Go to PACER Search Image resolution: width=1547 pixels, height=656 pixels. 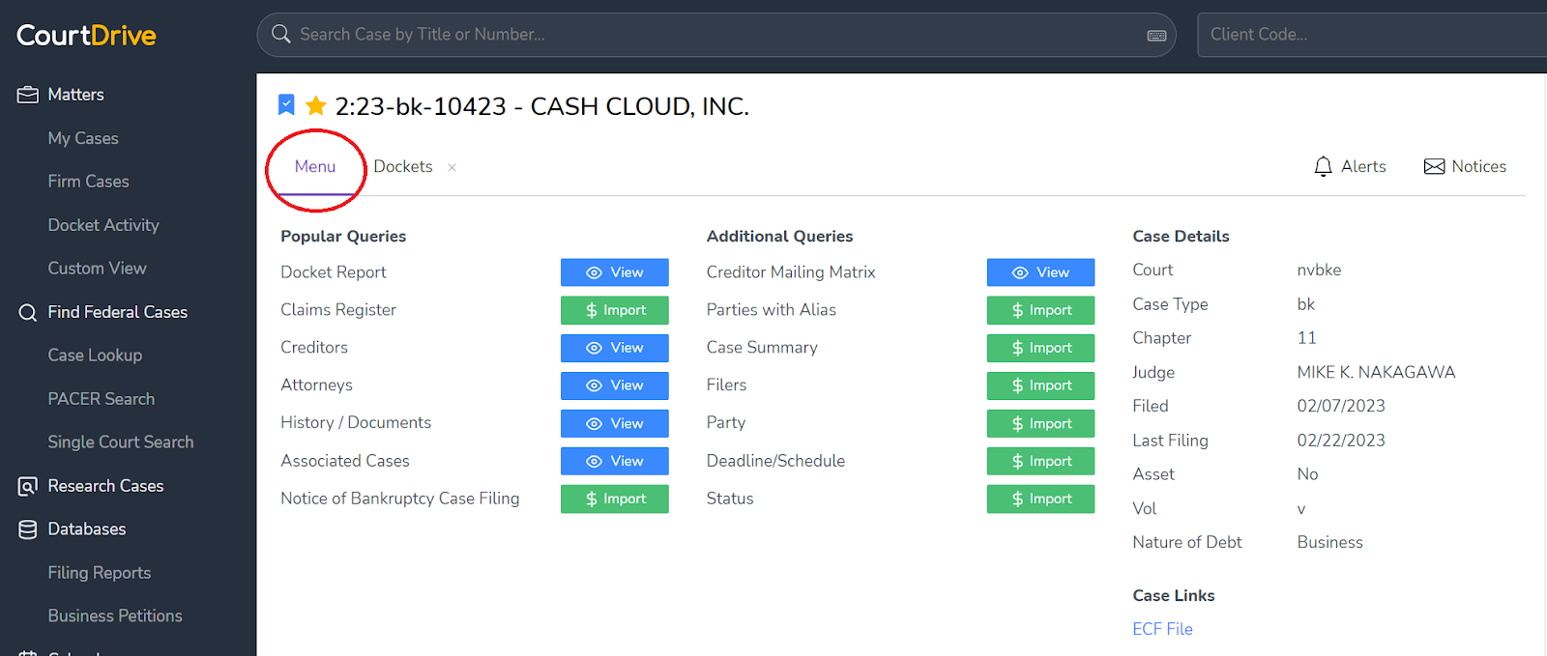tap(102, 399)
